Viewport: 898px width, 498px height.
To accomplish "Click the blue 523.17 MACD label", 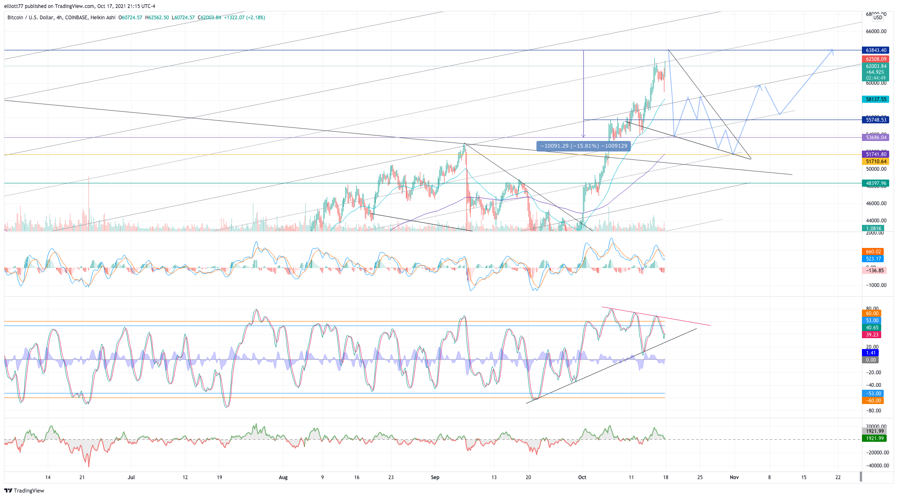I will point(873,259).
